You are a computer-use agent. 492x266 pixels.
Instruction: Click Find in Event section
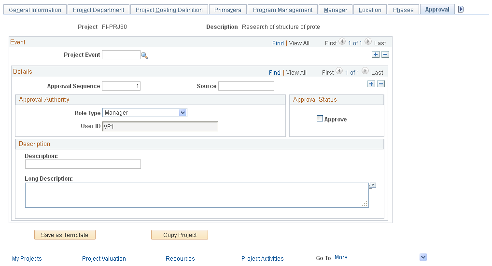278,43
